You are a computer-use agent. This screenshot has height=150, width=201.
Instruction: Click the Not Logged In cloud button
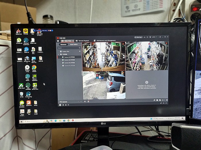(138, 37)
